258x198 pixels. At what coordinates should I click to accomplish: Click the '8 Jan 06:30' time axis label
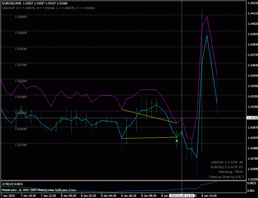tap(129, 196)
